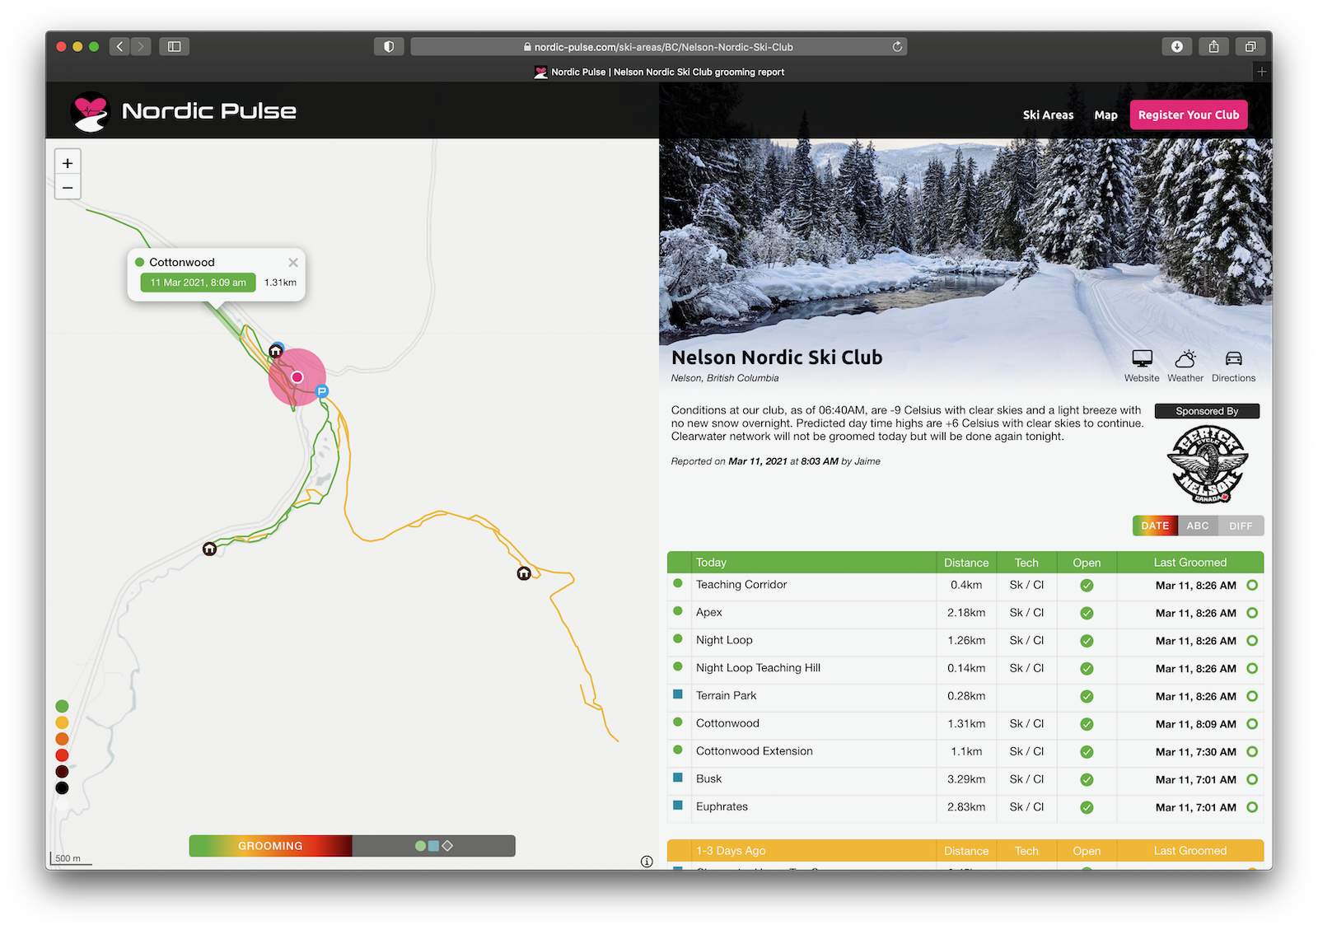Select Cottonwood trail in table
Screen dimensions: 1318x930
coord(965,724)
